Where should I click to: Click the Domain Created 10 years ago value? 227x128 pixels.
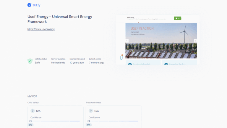(77, 63)
